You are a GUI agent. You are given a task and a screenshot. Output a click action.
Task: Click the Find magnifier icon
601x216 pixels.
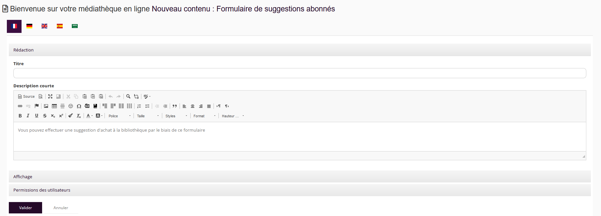click(128, 96)
